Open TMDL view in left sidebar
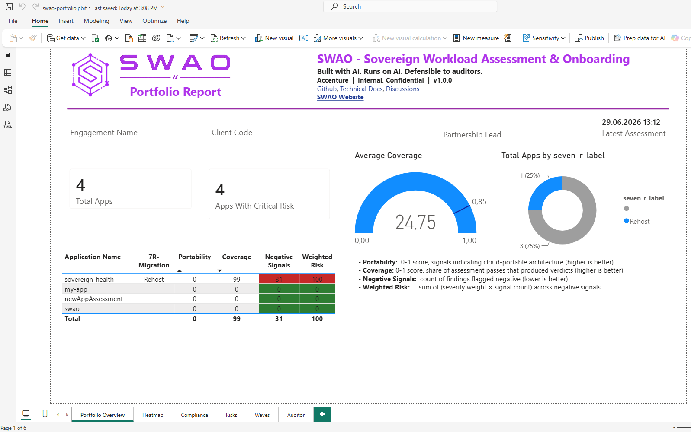The width and height of the screenshot is (691, 432). click(x=8, y=124)
